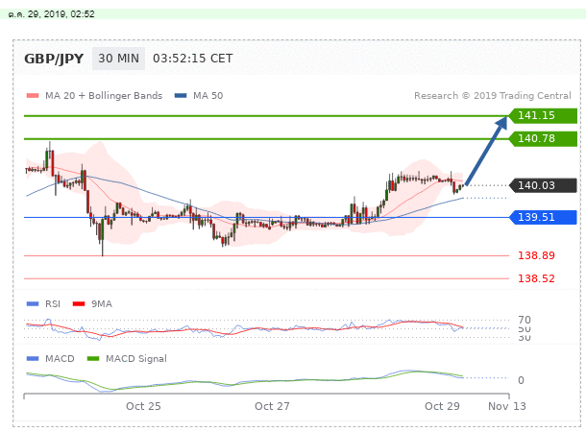Click the MA 20 + Bollinger Bands legend text
Viewport: 586px width, 432px height.
[x=104, y=96]
